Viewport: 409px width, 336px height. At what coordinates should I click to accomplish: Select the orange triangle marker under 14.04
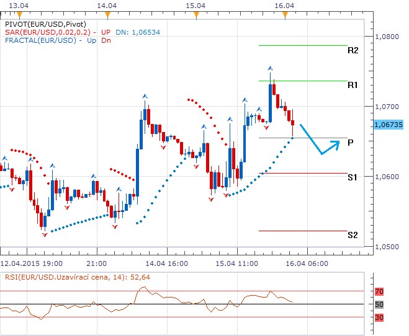[107, 14]
